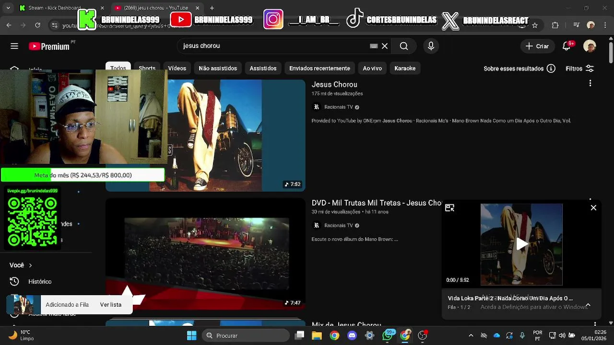Show hidden system tray icons
Image resolution: width=614 pixels, height=345 pixels.
tap(471, 335)
